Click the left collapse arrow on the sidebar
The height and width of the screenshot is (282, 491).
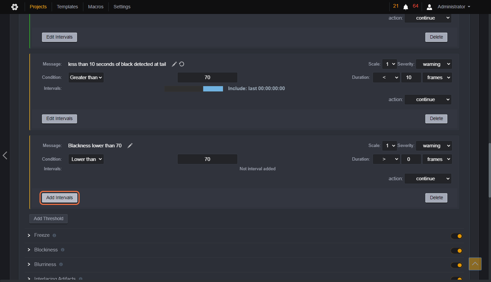click(5, 155)
